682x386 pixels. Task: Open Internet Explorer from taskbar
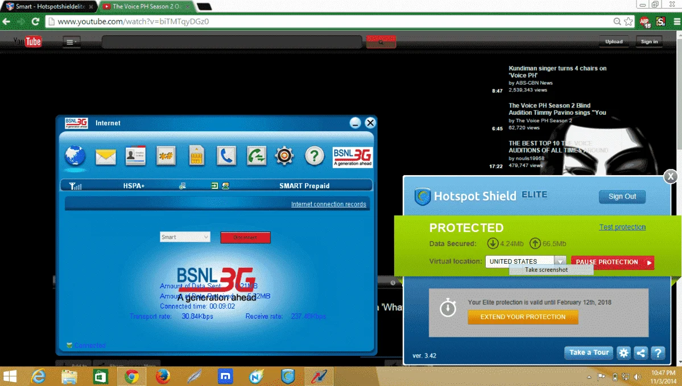click(39, 376)
